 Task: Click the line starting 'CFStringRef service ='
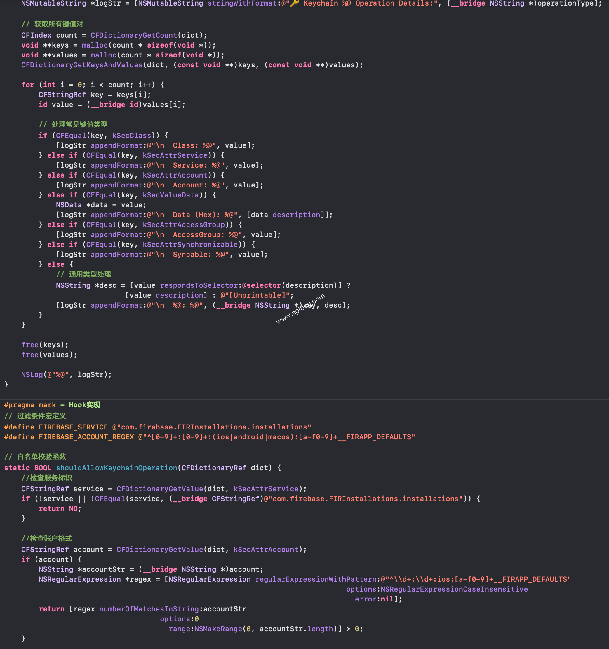pyautogui.click(x=164, y=489)
